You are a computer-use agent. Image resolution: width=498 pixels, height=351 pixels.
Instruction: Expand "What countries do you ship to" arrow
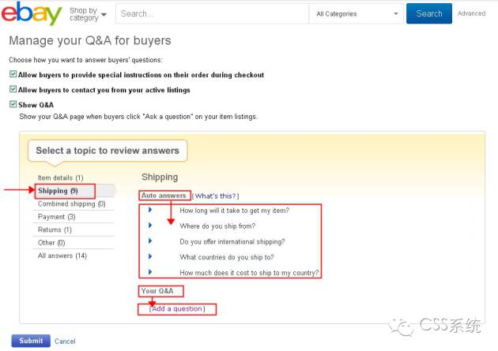pyautogui.click(x=150, y=257)
